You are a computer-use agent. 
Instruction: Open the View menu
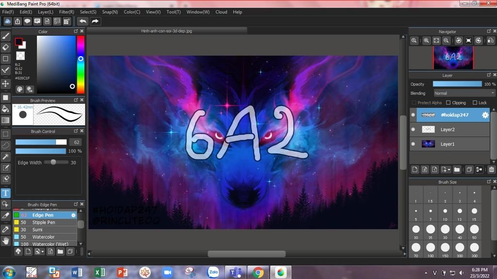153,12
